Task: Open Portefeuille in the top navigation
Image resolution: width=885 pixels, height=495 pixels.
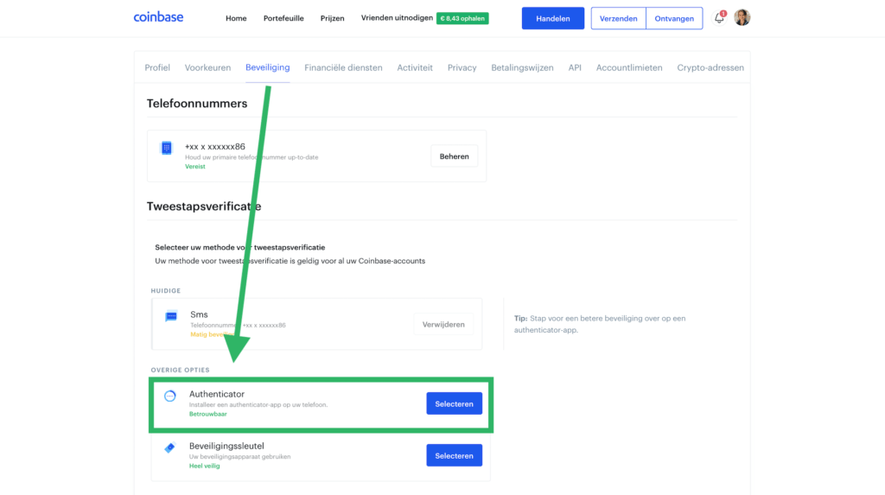Action: click(283, 18)
